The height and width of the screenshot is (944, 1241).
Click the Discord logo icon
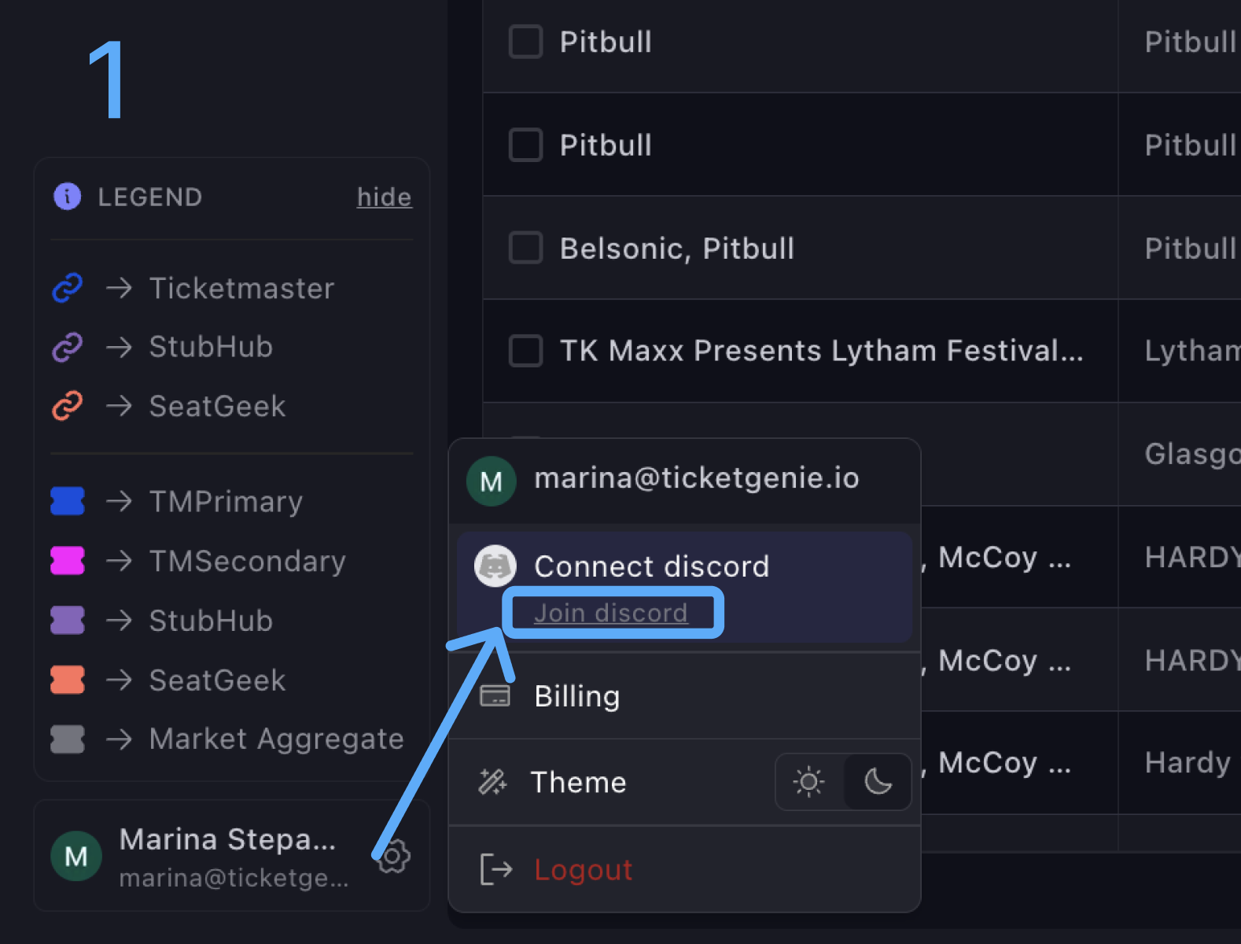pos(495,566)
